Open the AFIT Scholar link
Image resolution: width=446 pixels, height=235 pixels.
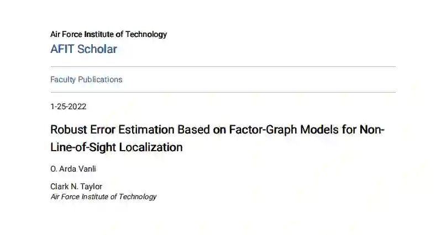pos(83,49)
